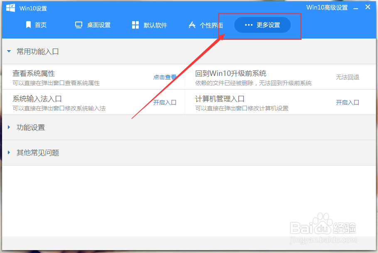Click 开启入口 for 计算机管理入口
This screenshot has height=253, width=378.
coord(348,102)
